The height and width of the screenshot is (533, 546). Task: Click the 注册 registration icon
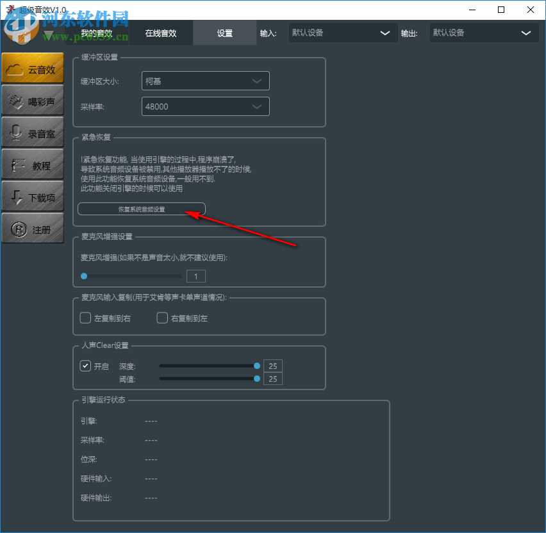click(32, 228)
